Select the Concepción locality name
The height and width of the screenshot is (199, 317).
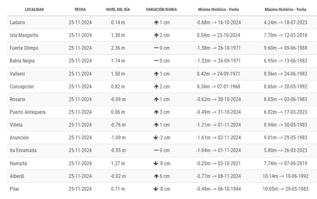click(22, 87)
